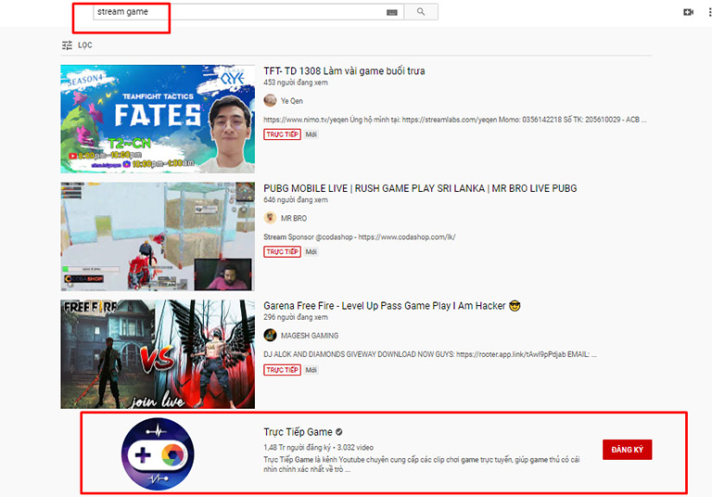Focus the search field containing stream game

(x=248, y=12)
